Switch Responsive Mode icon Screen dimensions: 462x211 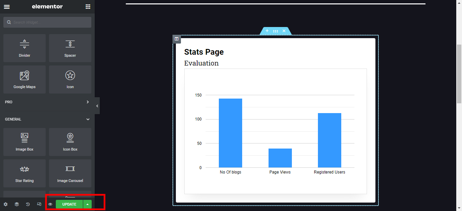[x=39, y=204]
